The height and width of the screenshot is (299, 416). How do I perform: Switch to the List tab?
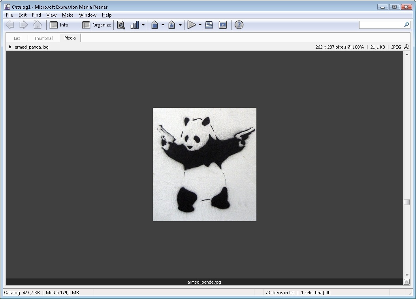(x=17, y=38)
